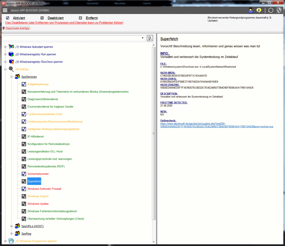Click the Deactivate AntiSpy button
Screen dimensions: 285x246
click(x=16, y=28)
